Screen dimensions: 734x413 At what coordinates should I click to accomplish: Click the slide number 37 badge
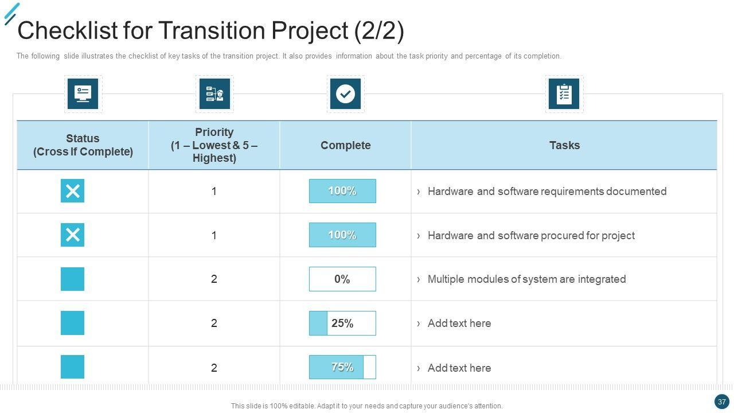(x=721, y=402)
